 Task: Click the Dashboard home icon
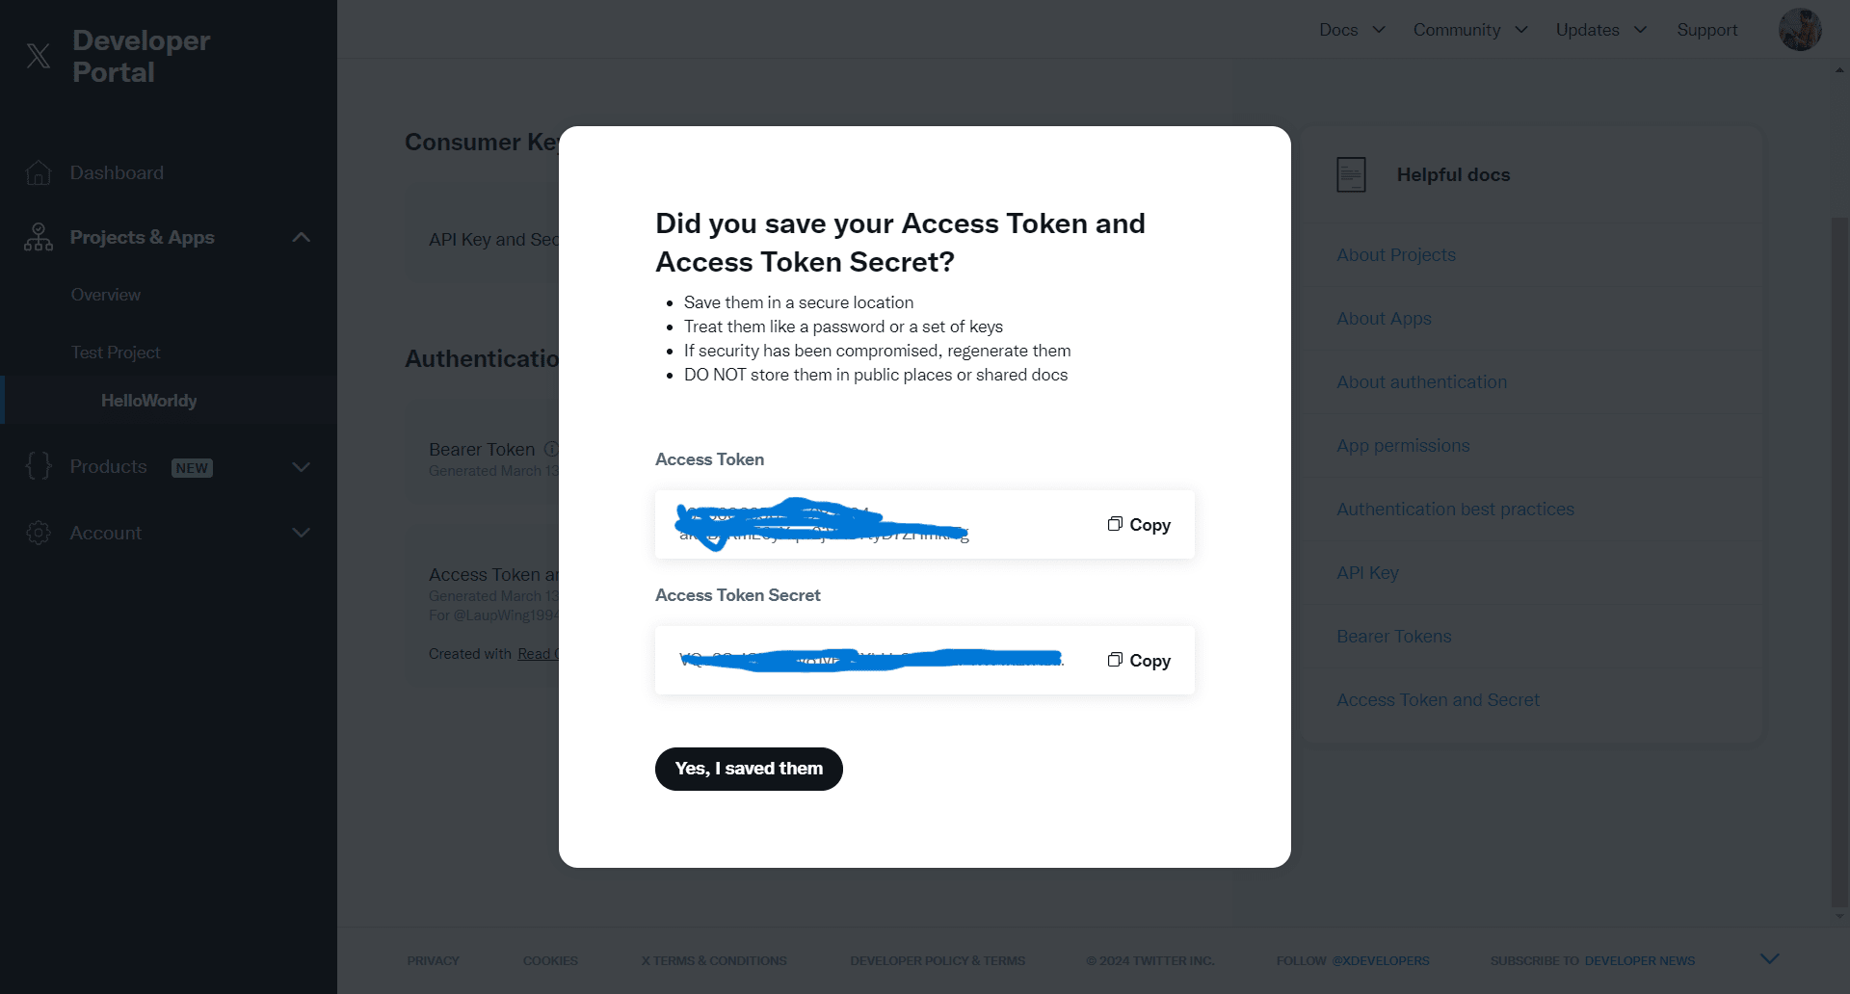(39, 172)
